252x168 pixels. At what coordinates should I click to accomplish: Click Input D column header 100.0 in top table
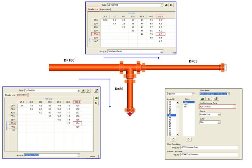(160, 17)
